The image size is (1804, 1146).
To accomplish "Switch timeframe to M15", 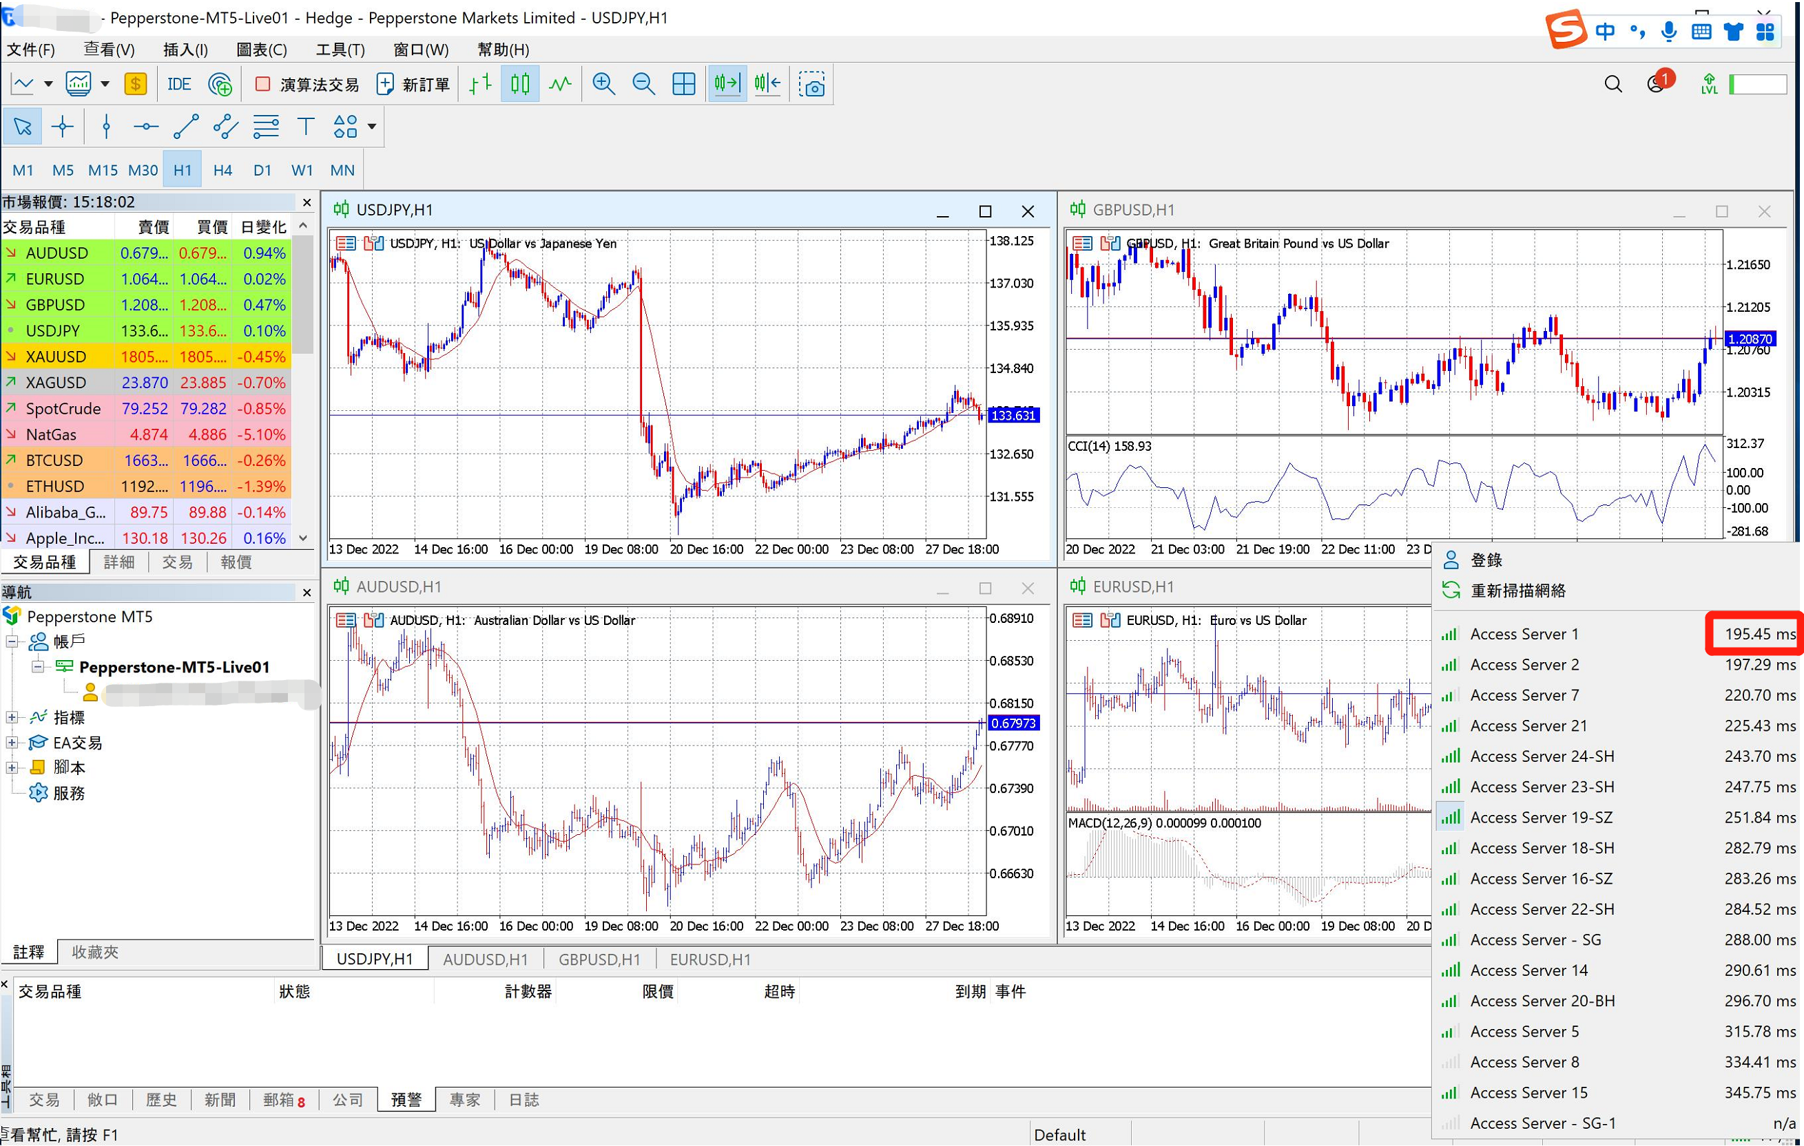I will [x=103, y=170].
